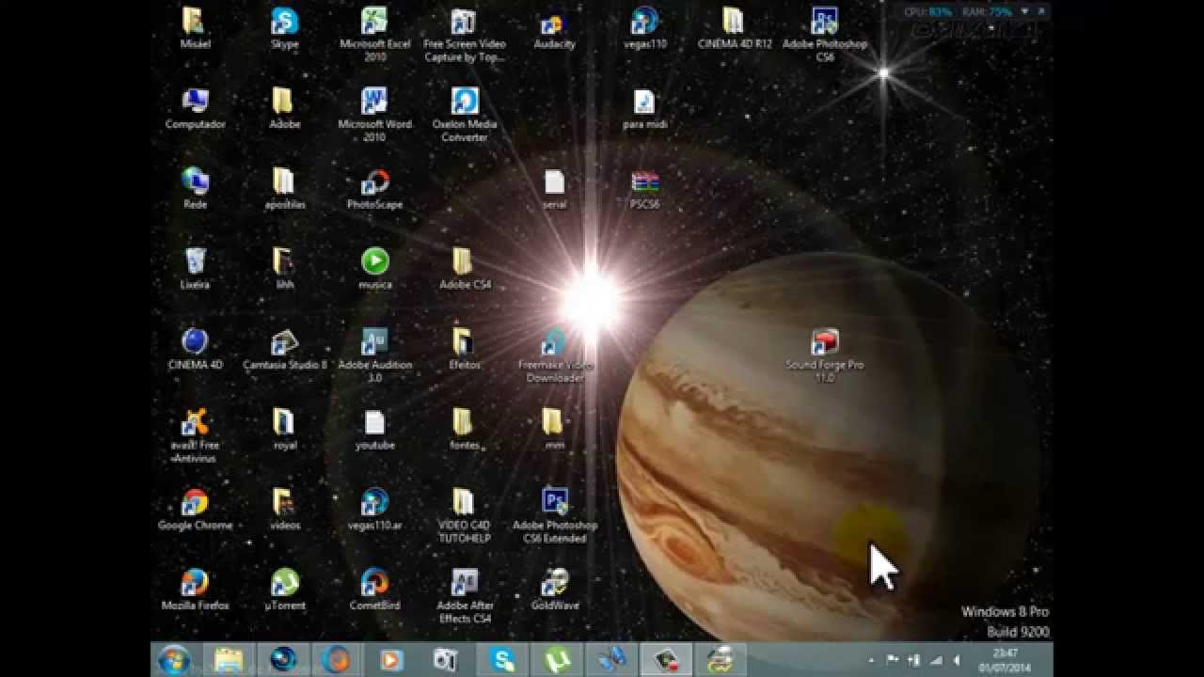Screen dimensions: 1204x677
Task: Open the Adobe CS4 folder
Action: [465, 268]
